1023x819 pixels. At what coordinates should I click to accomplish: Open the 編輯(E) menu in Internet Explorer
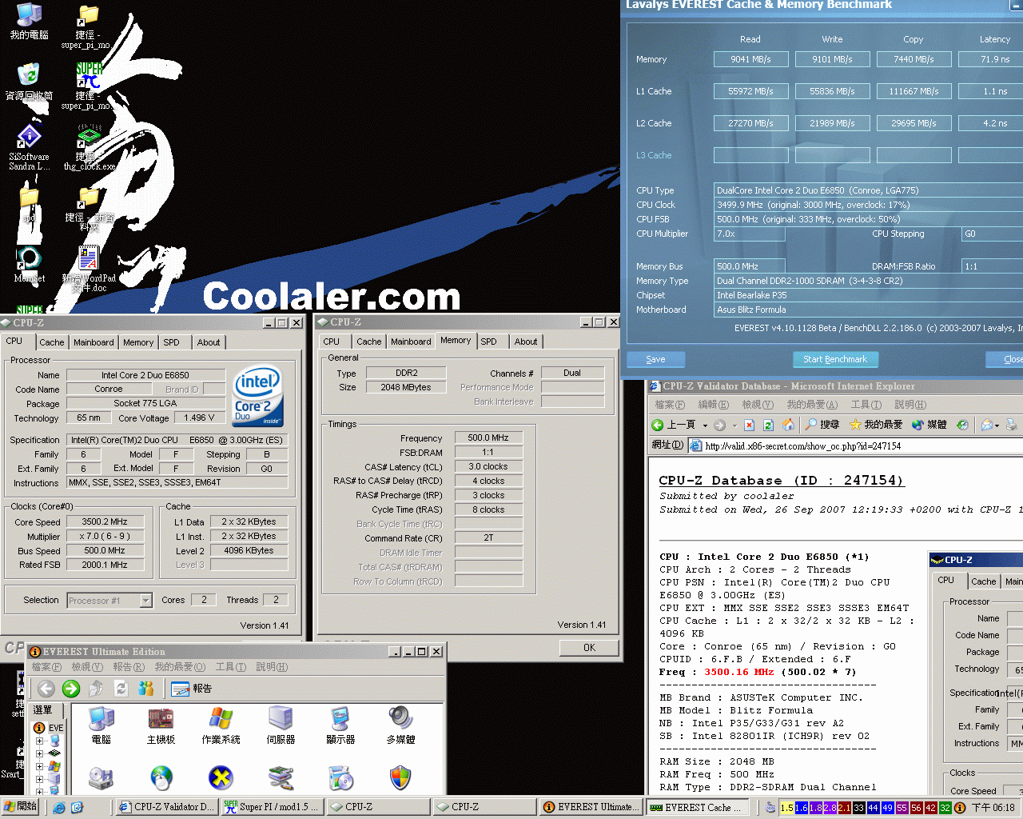click(x=713, y=405)
